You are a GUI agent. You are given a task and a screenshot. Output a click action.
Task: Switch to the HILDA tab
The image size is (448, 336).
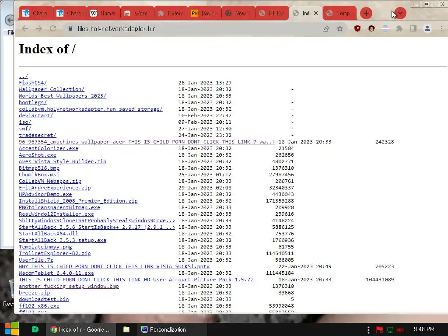[272, 13]
